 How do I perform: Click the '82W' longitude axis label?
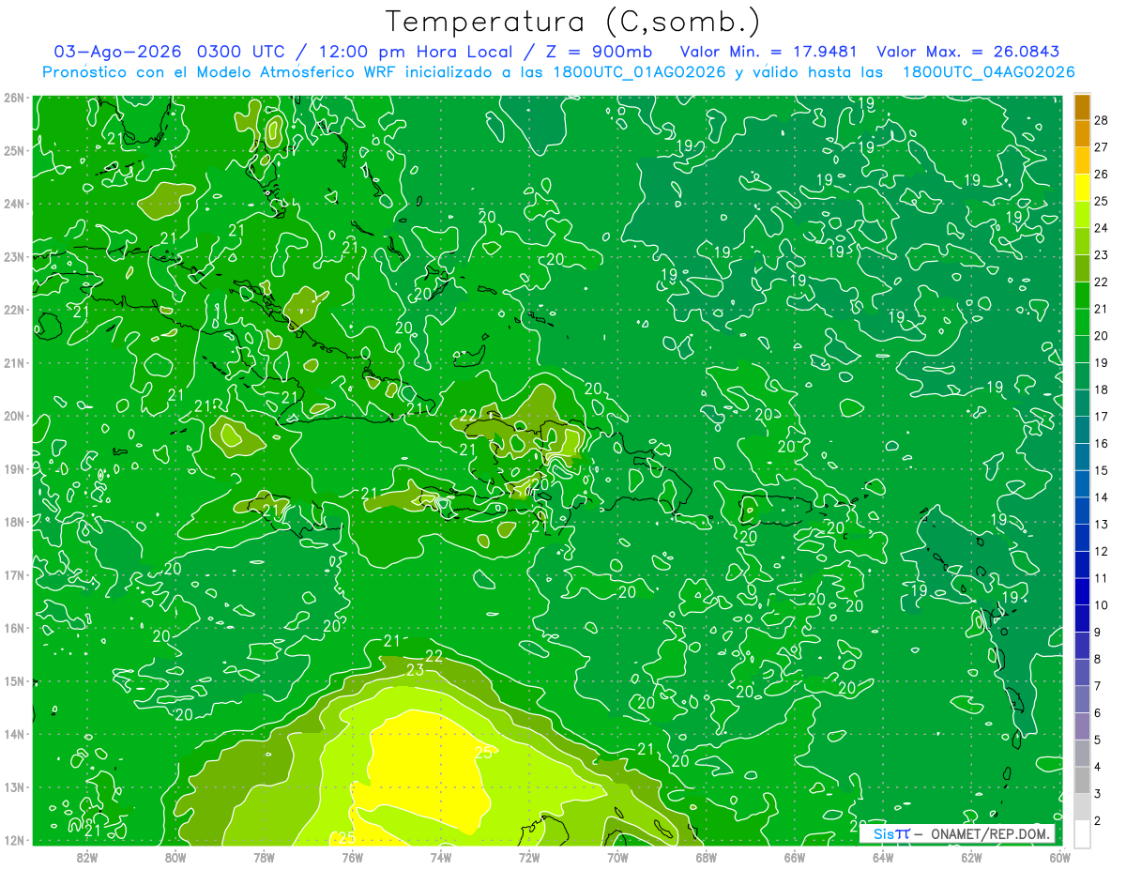[x=87, y=857]
